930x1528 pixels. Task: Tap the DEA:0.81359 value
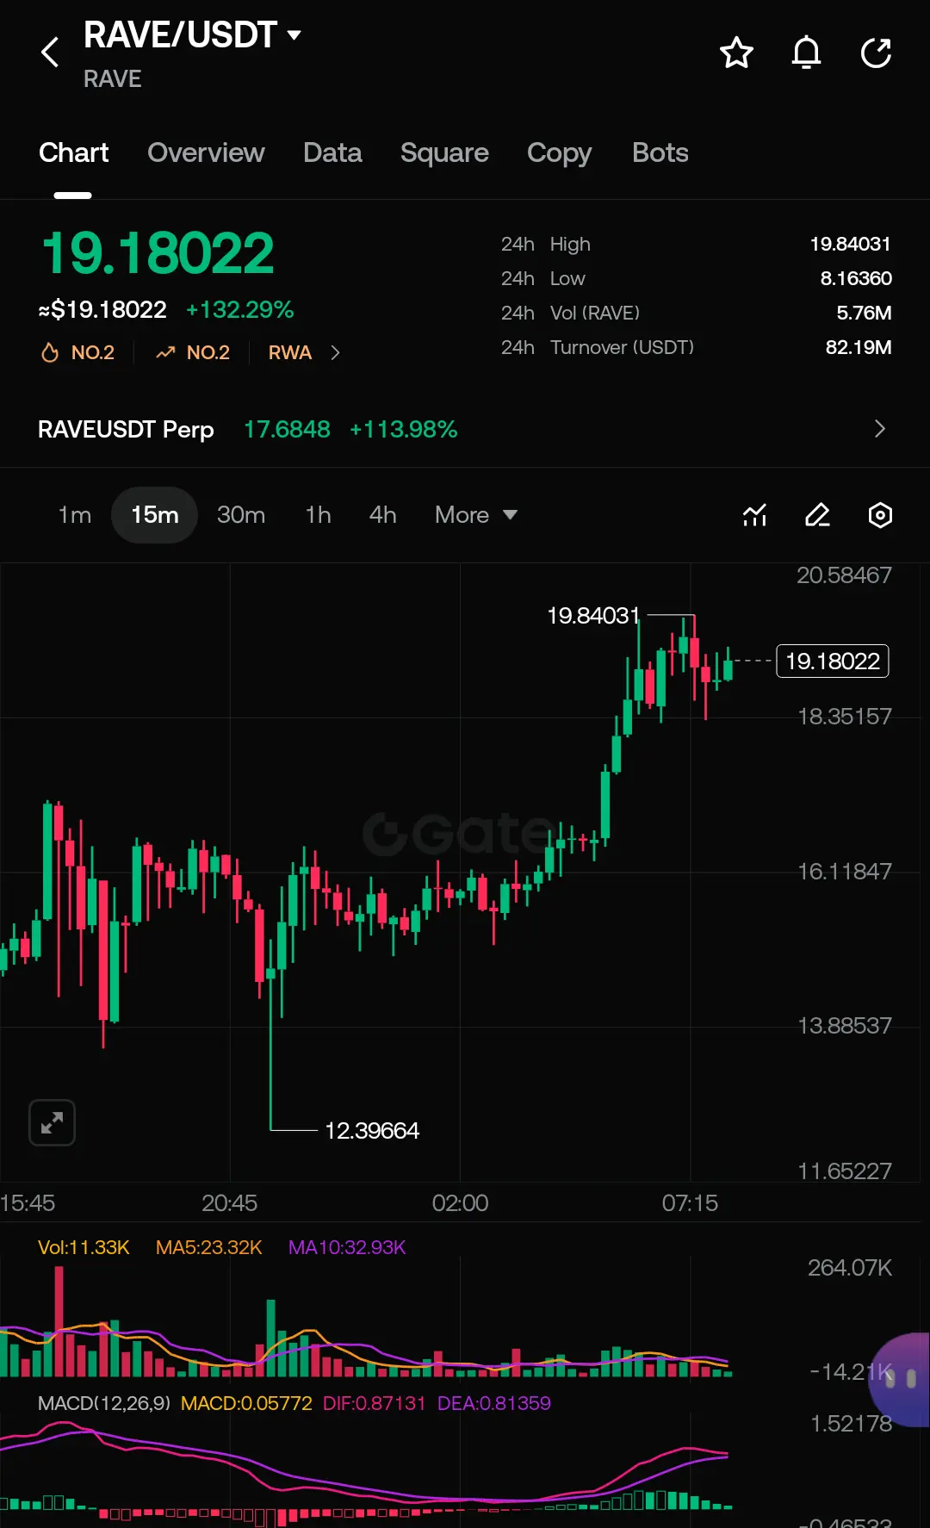coord(493,1403)
